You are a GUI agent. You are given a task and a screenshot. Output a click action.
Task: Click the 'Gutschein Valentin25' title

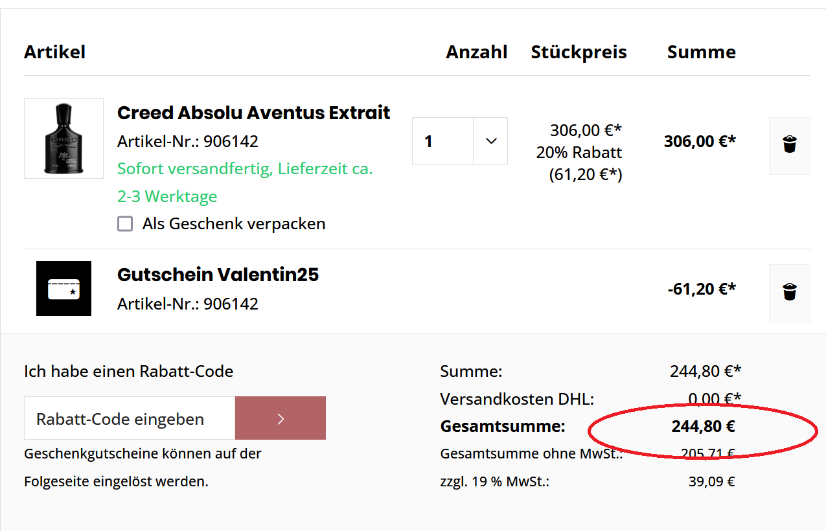(218, 275)
